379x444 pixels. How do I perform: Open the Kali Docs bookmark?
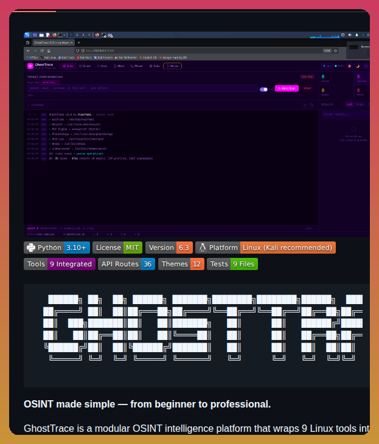click(x=85, y=58)
